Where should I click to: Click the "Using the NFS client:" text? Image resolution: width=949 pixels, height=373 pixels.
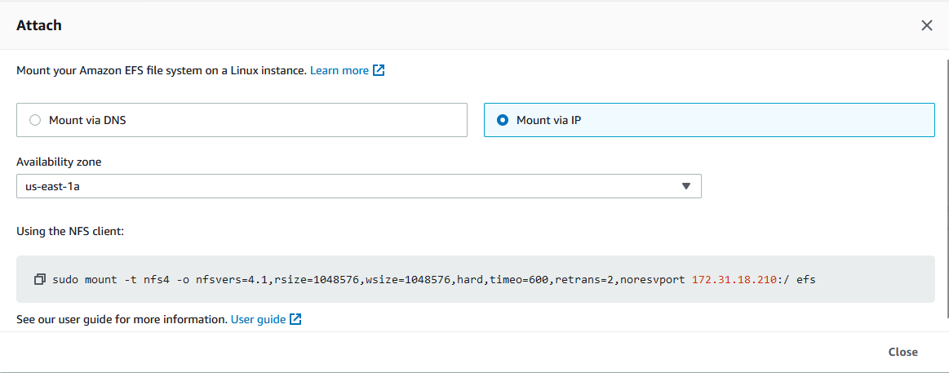[69, 231]
